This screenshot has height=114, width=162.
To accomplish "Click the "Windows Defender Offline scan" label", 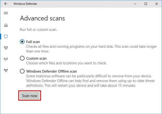I will pyautogui.click(x=51, y=71).
